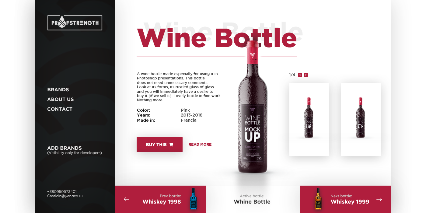Click the left arrow for previous bottle

[127, 199]
